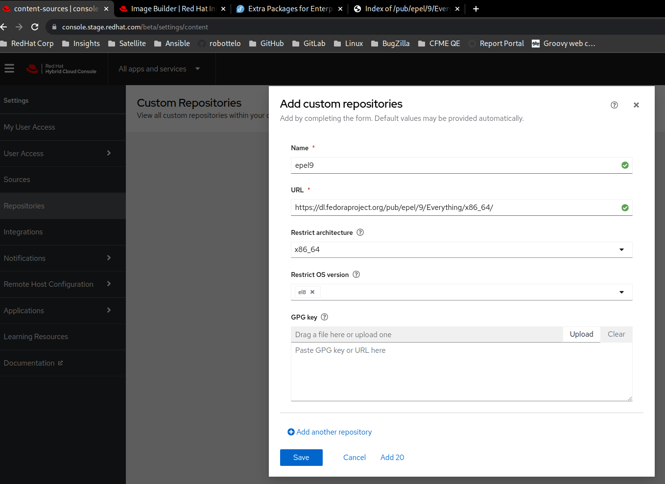
Task: Reload the page with browser refresh icon
Action: click(x=35, y=27)
